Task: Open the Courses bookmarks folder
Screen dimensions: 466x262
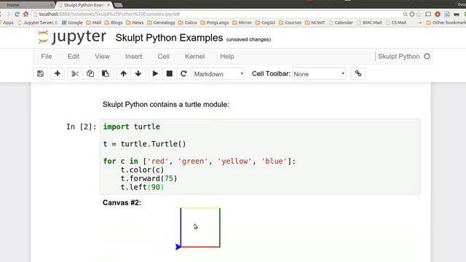Action: click(x=290, y=23)
